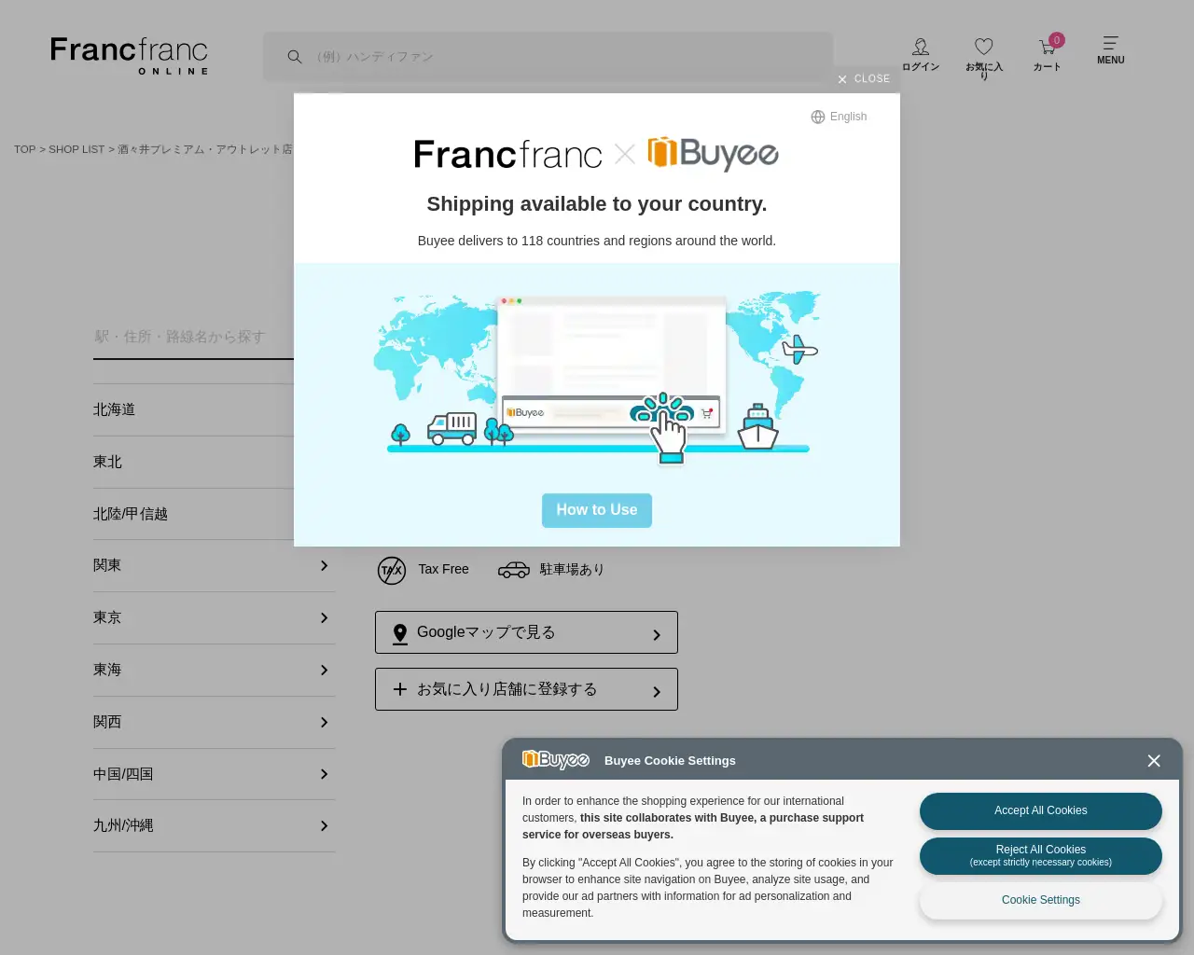Click the map pin icon
The width and height of the screenshot is (1194, 955).
coord(400,634)
